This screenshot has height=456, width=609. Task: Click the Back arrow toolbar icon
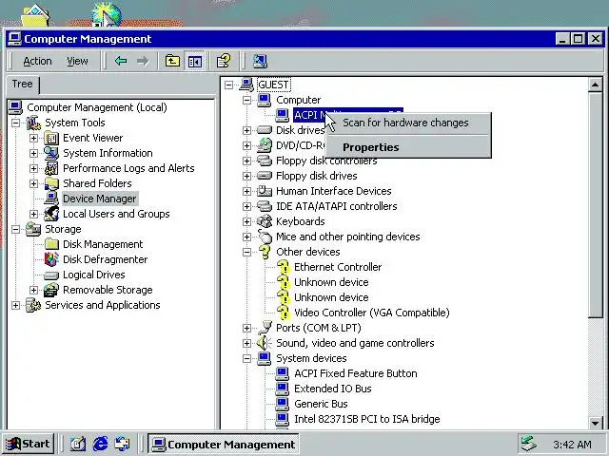tap(121, 61)
